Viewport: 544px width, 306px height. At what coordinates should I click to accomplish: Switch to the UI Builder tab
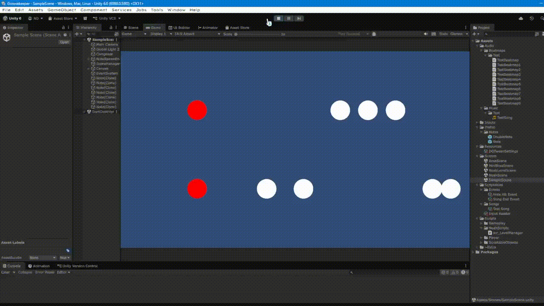(179, 28)
